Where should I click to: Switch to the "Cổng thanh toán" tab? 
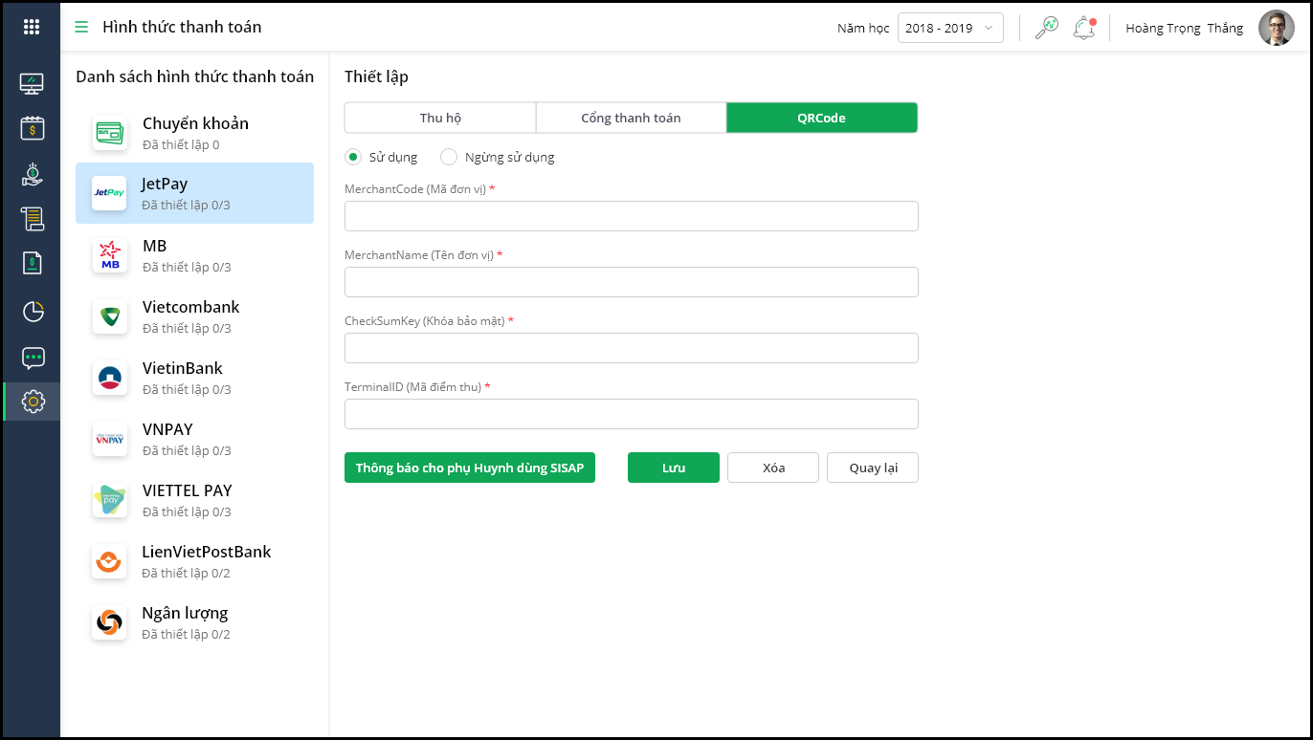[631, 118]
